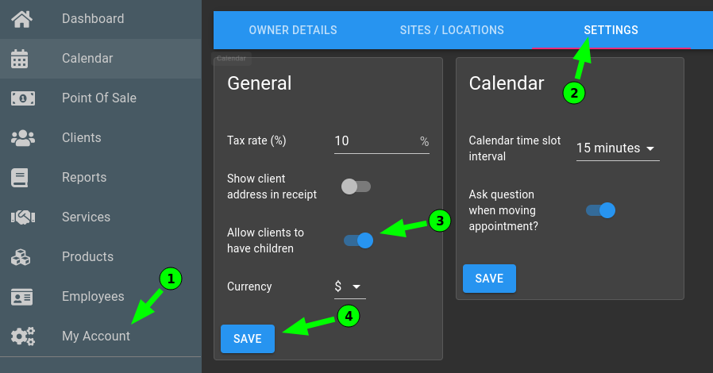Open the Currency dropdown
This screenshot has height=373, width=713.
349,286
